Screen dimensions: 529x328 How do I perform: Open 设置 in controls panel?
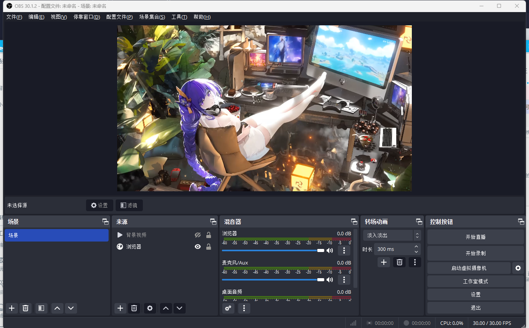click(476, 294)
